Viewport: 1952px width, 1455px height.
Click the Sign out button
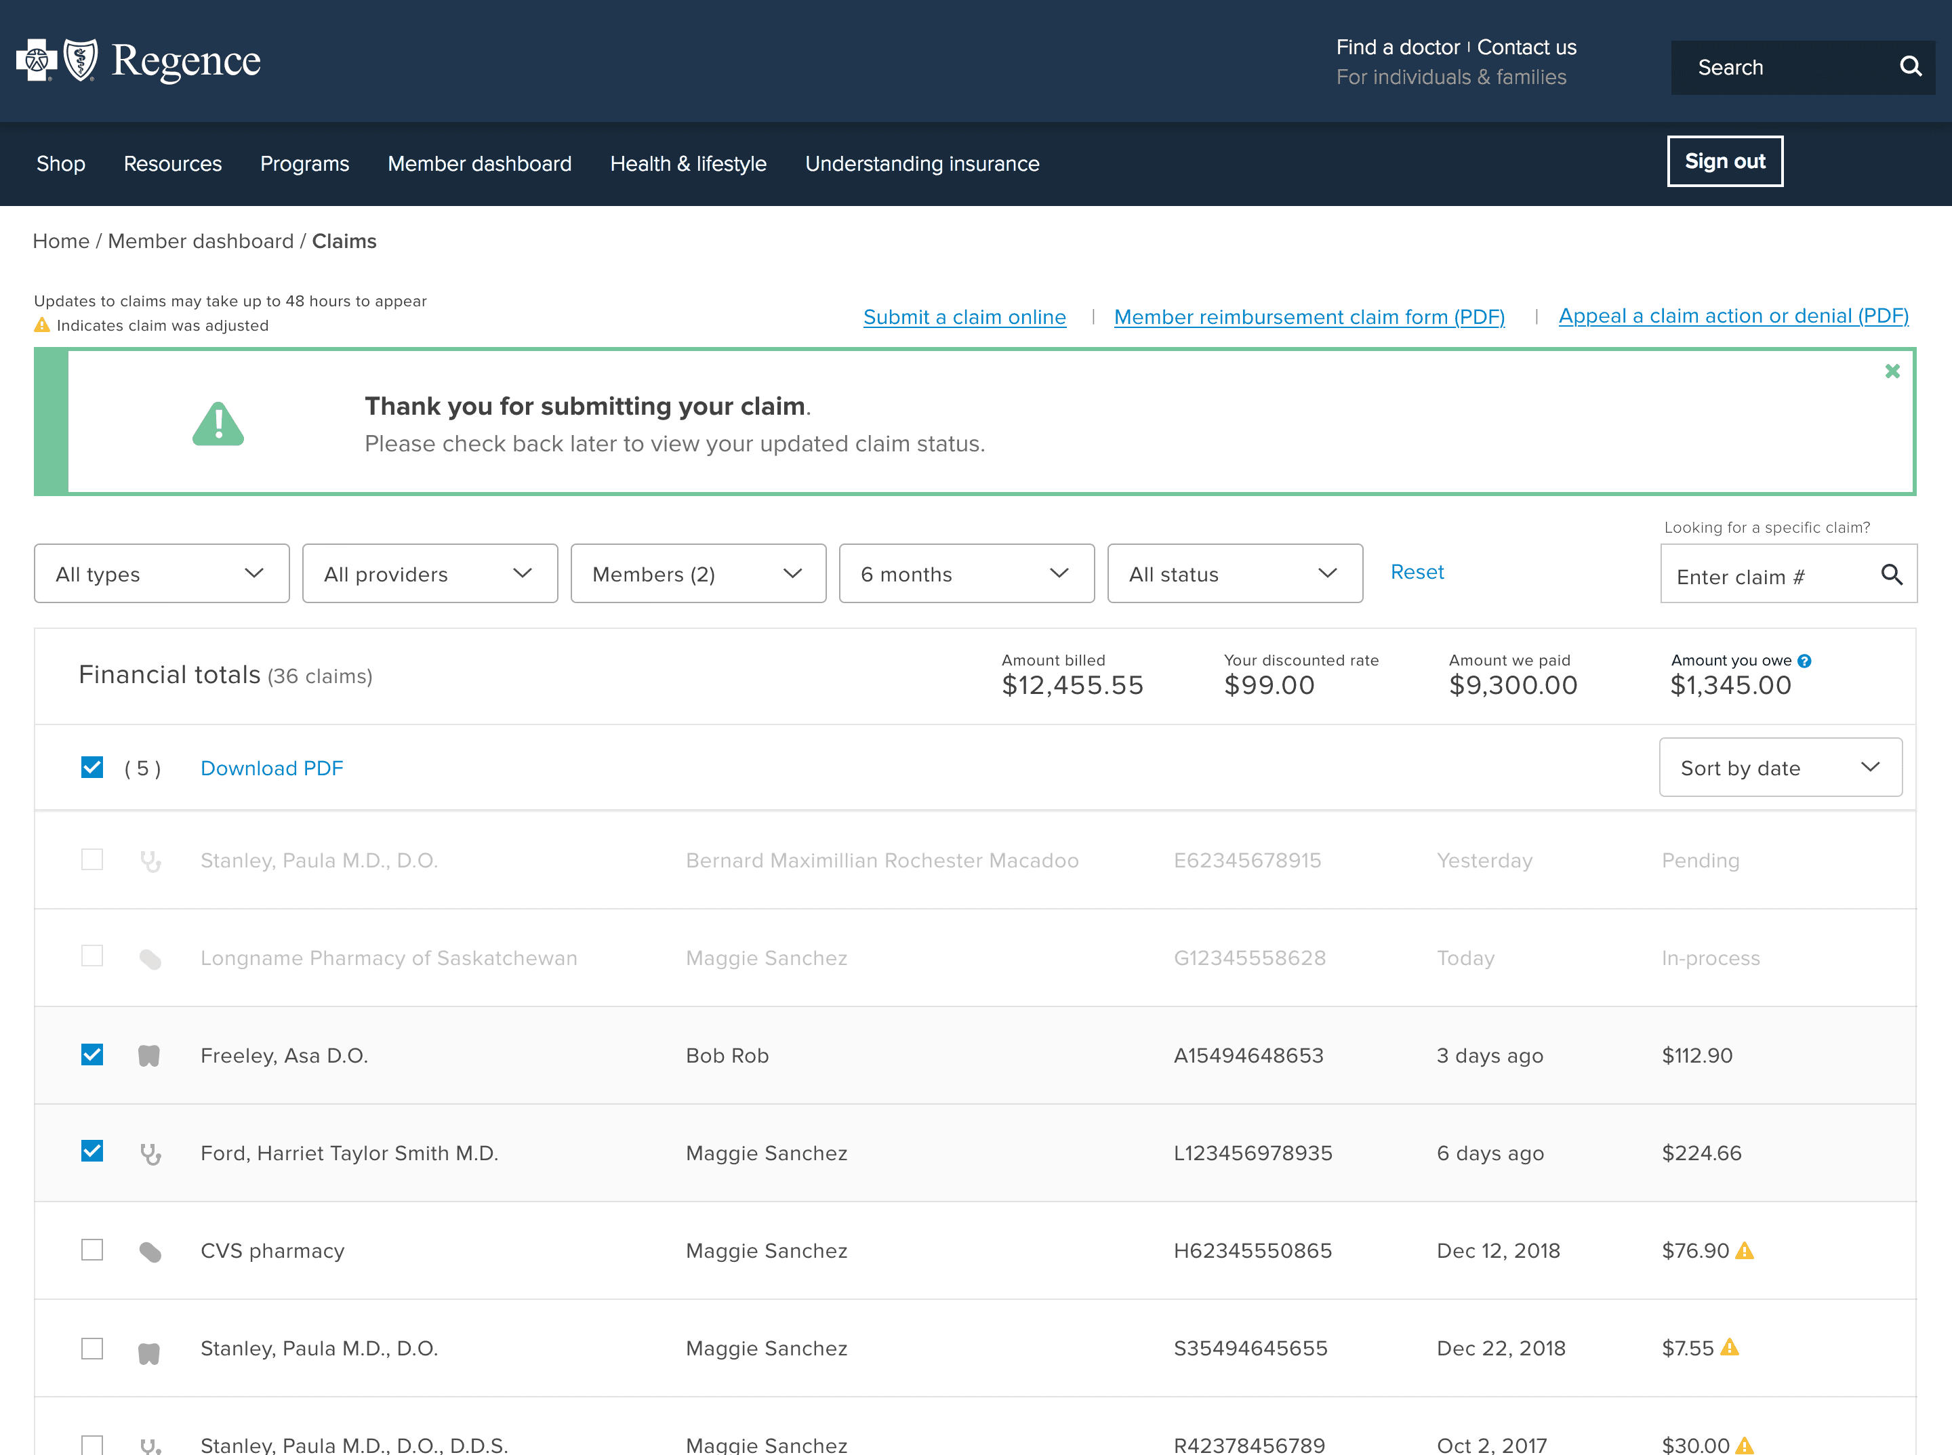point(1724,161)
